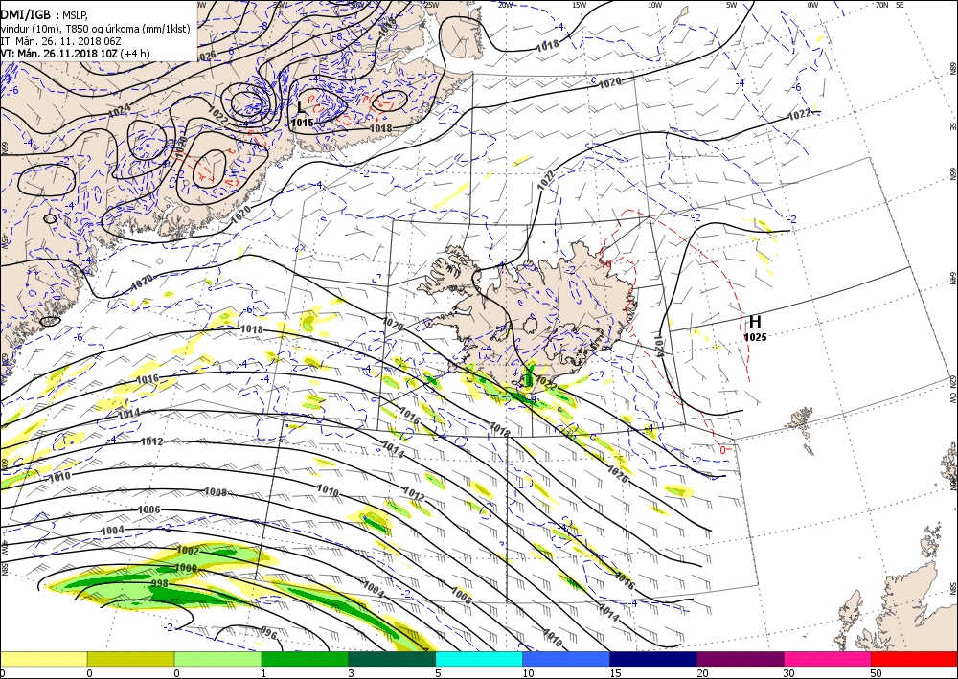Click the '5W' longitude label
The image size is (958, 679).
(x=732, y=4)
